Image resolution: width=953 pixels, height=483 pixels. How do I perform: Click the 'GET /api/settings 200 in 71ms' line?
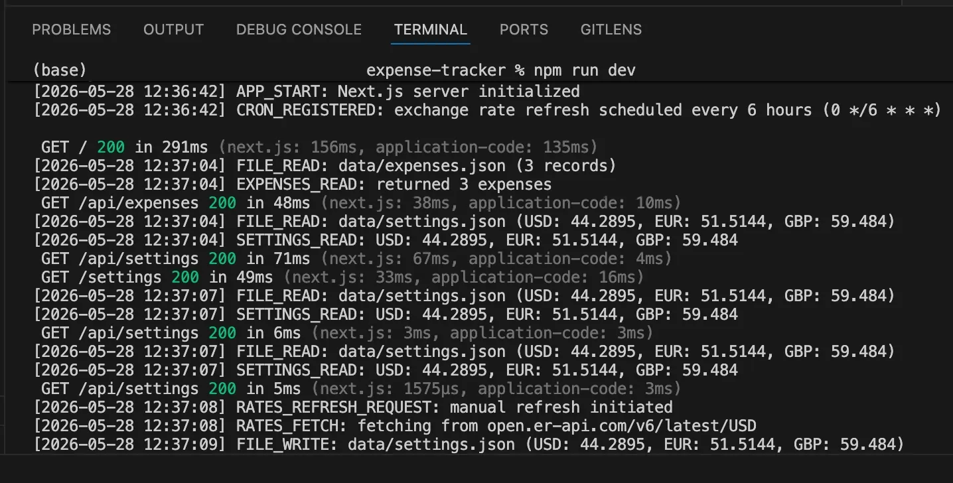pyautogui.click(x=356, y=258)
